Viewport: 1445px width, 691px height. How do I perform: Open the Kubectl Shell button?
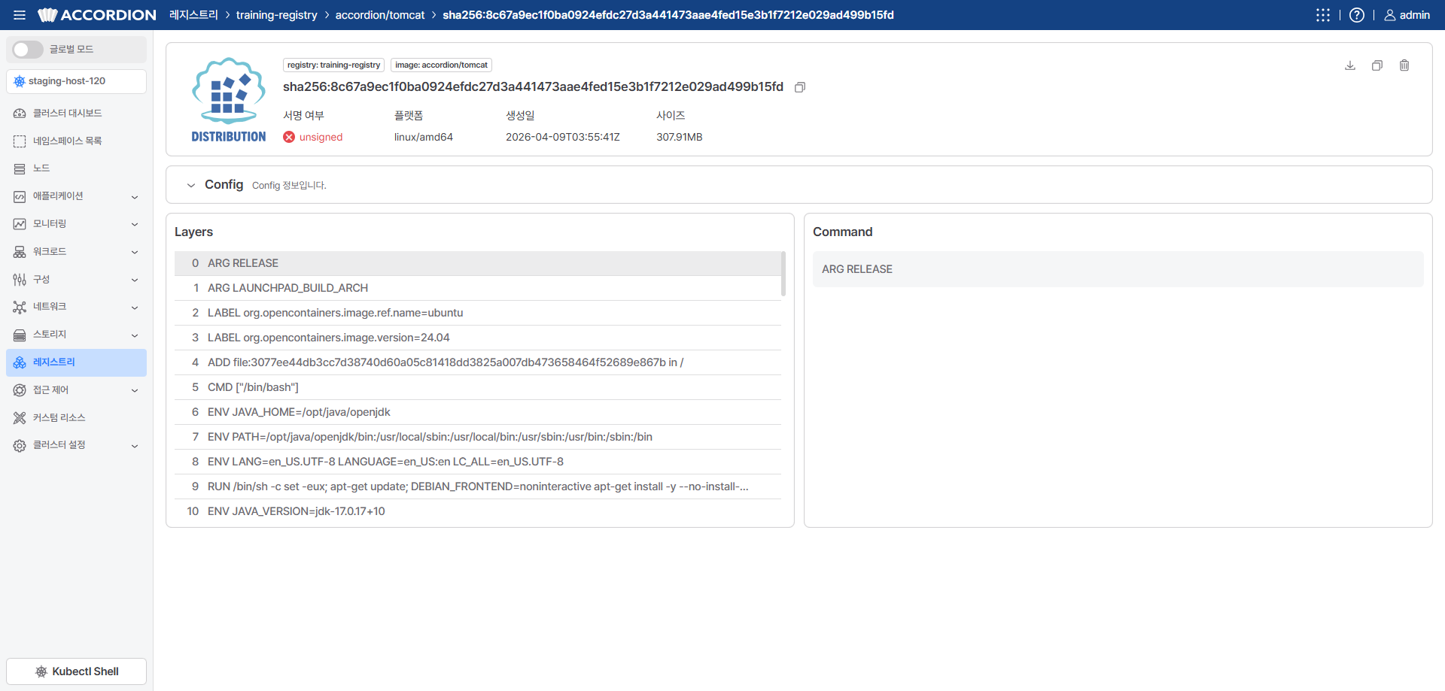pyautogui.click(x=76, y=671)
